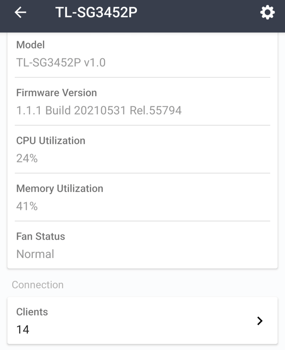Tap the back arrow in header
This screenshot has height=350, width=285.
point(21,13)
